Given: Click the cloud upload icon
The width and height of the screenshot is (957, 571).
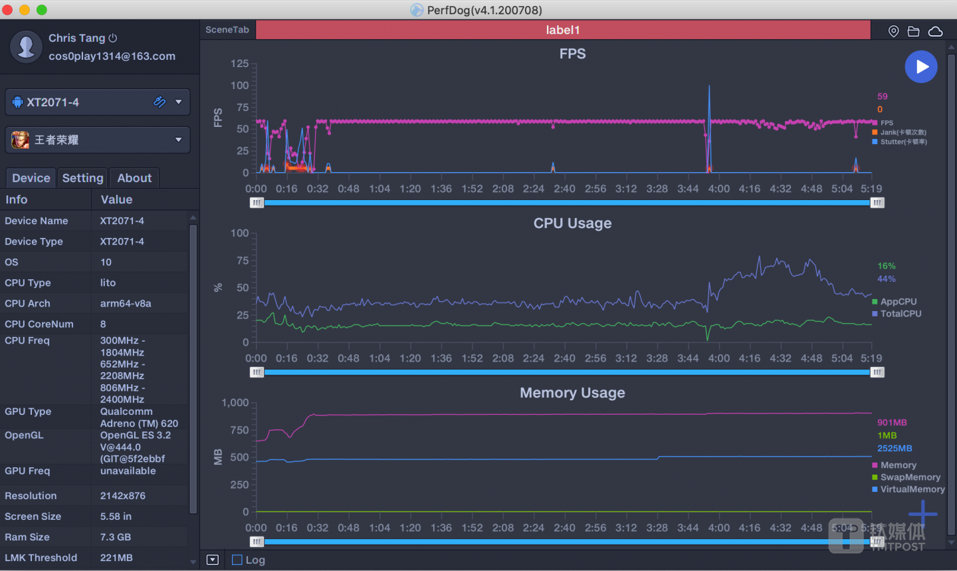Looking at the screenshot, I should [x=935, y=31].
